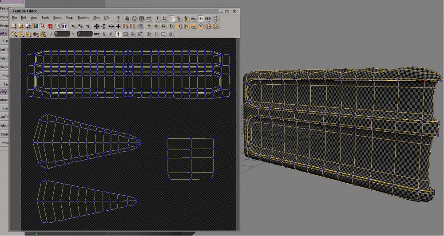This screenshot has height=236, width=444.
Task: Click the double-arrow swap icon
Action: click(x=149, y=19)
